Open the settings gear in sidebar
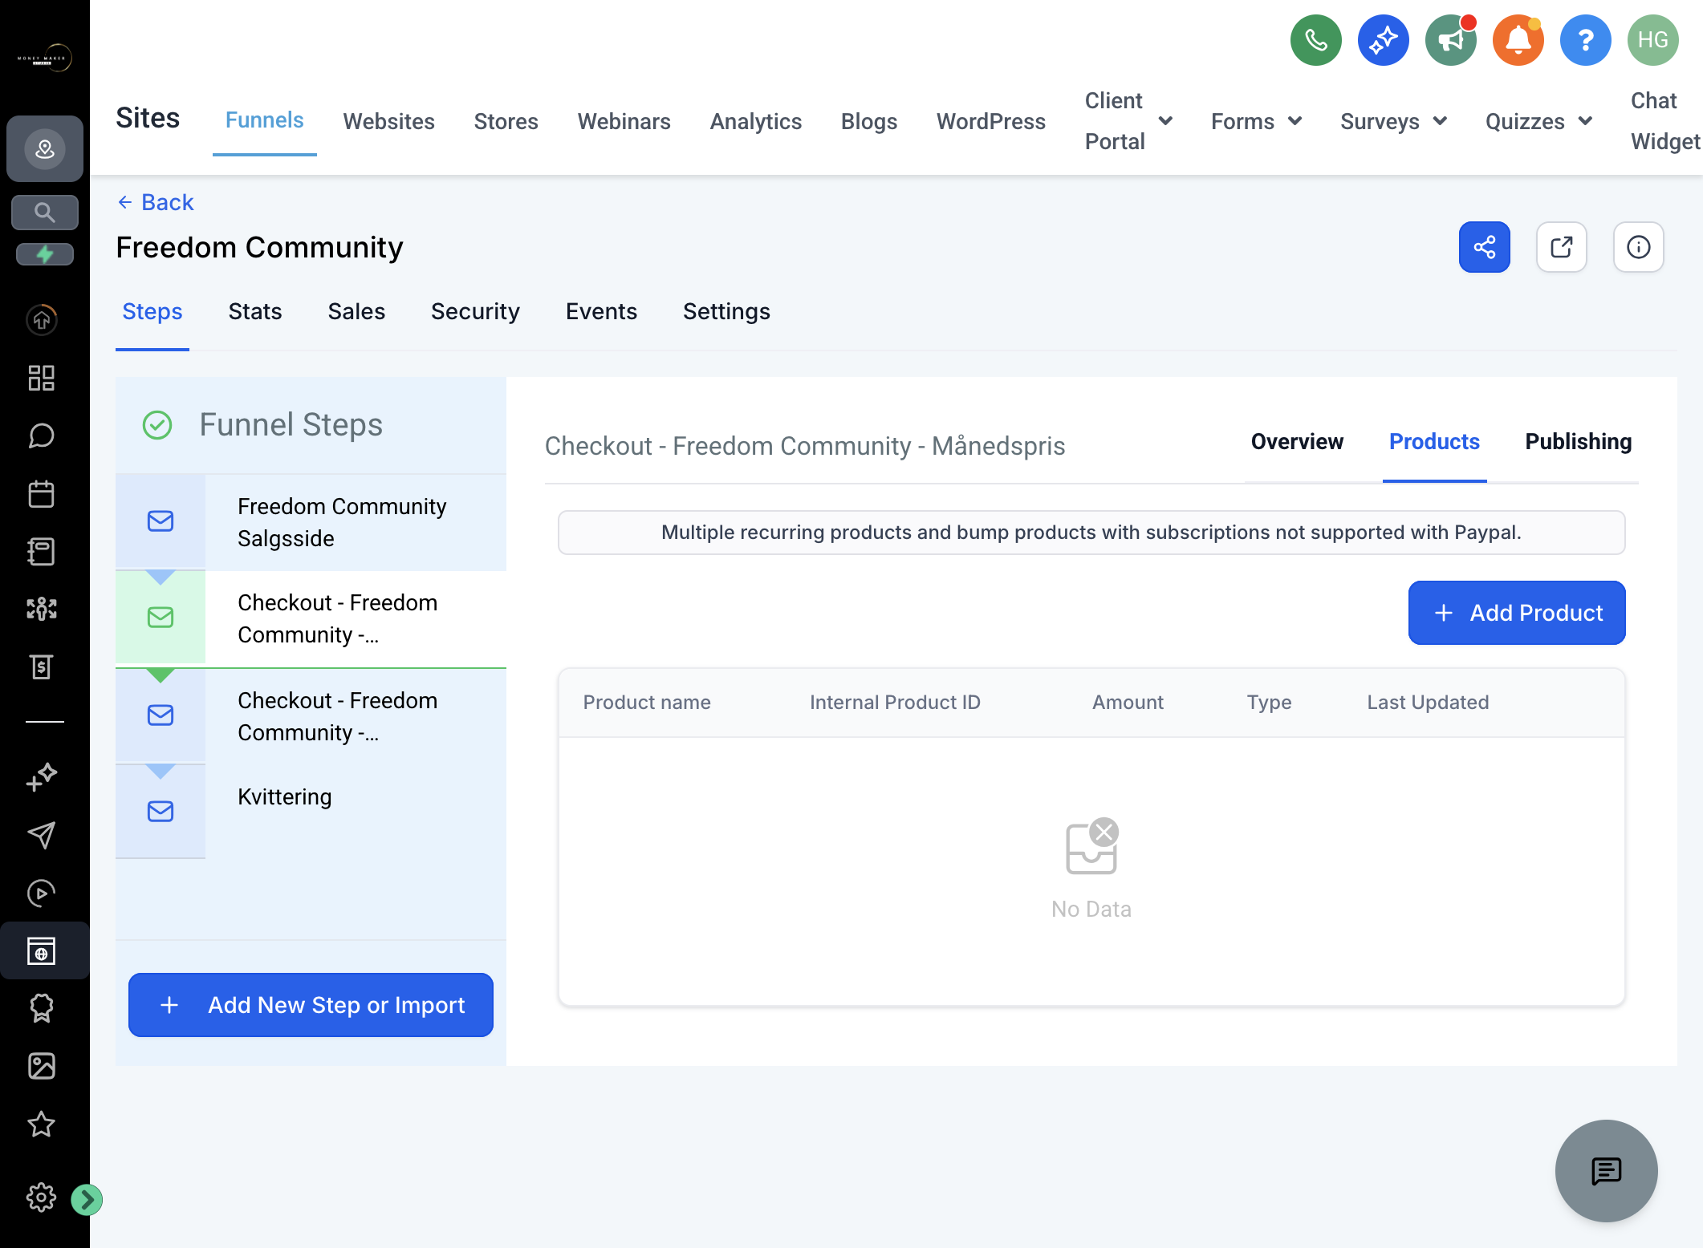The height and width of the screenshot is (1248, 1703). 42,1197
